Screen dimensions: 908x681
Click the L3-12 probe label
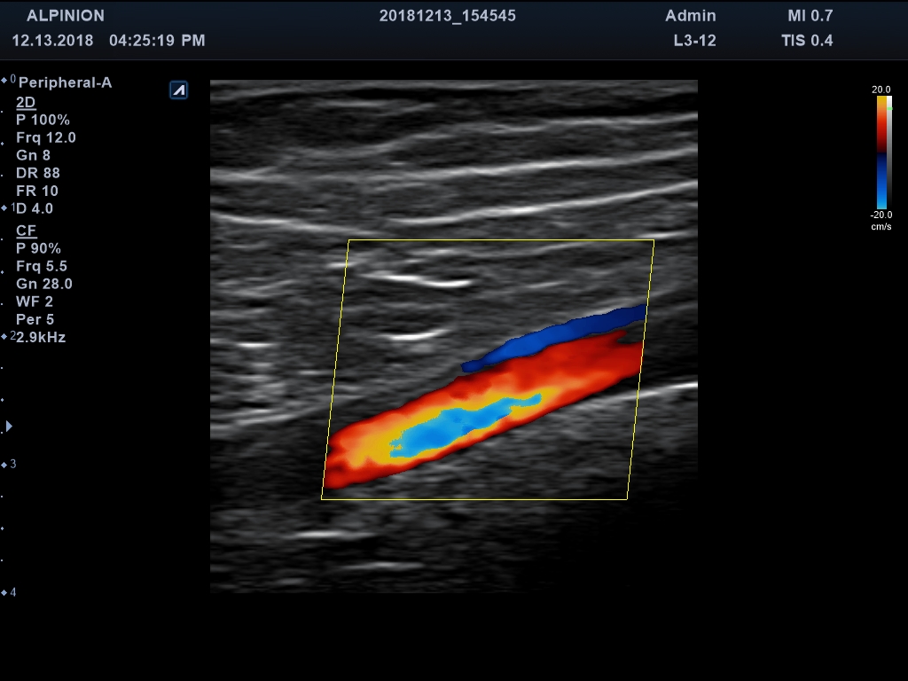pos(694,40)
